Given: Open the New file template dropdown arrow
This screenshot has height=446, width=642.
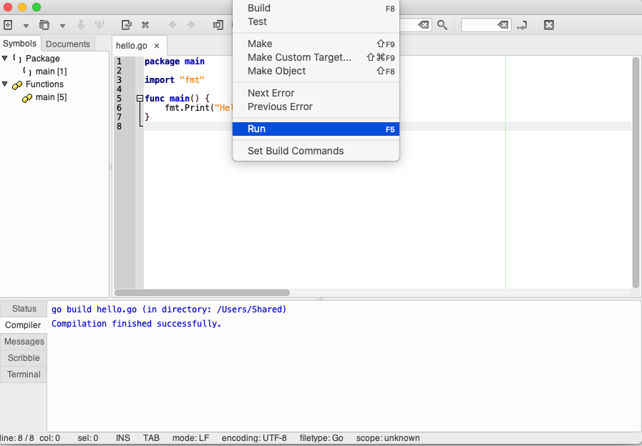Looking at the screenshot, I should point(26,25).
